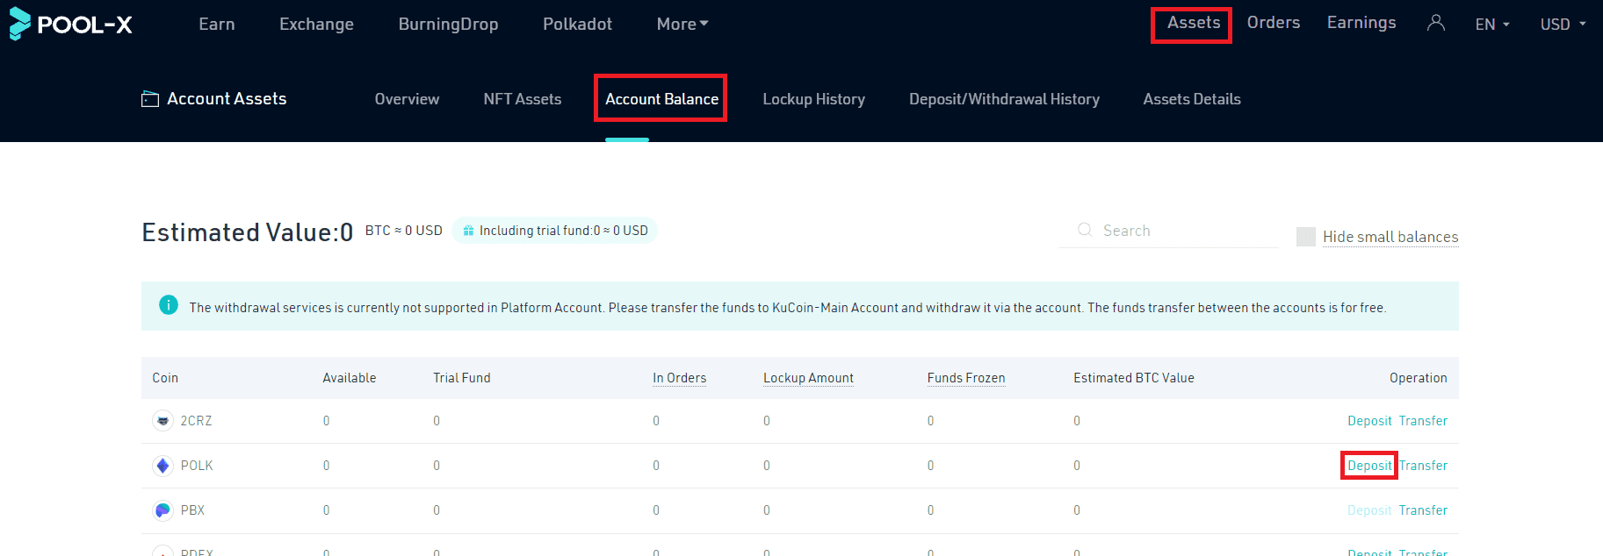1603x556 pixels.
Task: Click the Account Assets heading
Action: [x=227, y=99]
